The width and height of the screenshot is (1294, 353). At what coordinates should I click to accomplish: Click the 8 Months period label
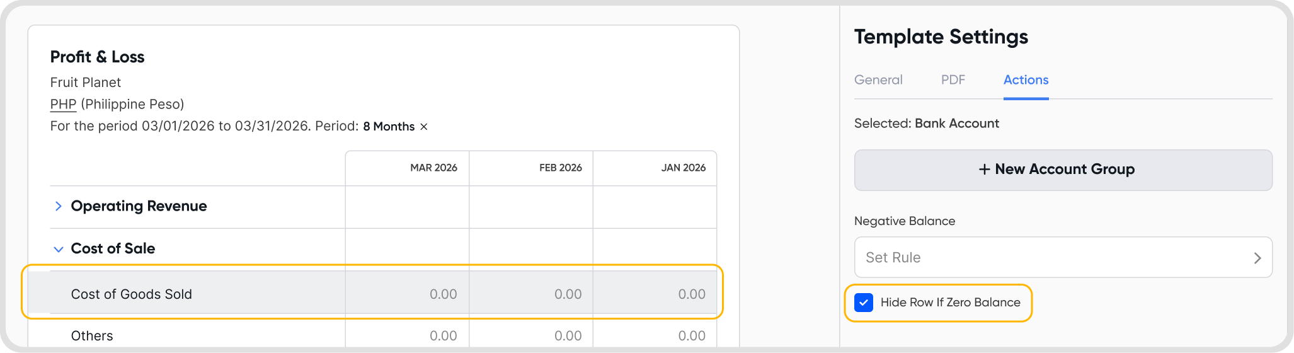(388, 127)
